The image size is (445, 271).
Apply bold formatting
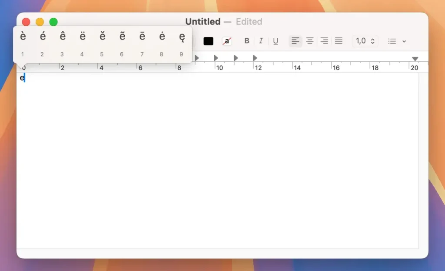pyautogui.click(x=247, y=41)
